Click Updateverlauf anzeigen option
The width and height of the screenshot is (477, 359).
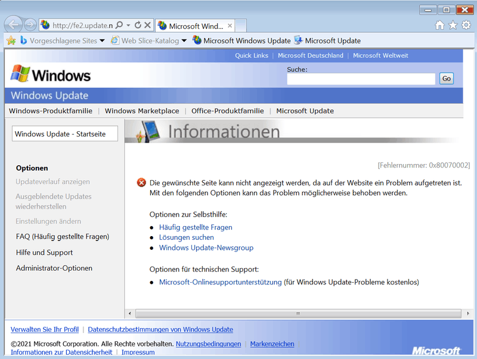pos(52,182)
